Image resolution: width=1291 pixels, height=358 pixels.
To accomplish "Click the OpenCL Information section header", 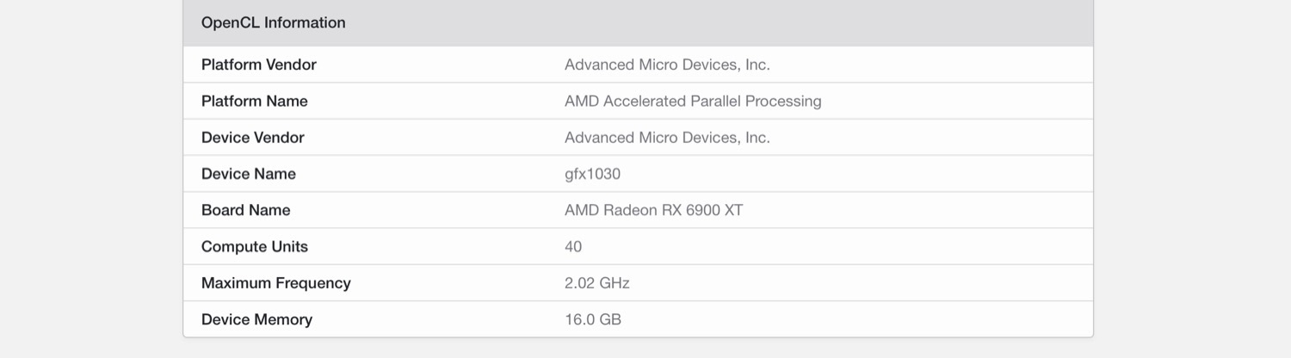I will (273, 23).
